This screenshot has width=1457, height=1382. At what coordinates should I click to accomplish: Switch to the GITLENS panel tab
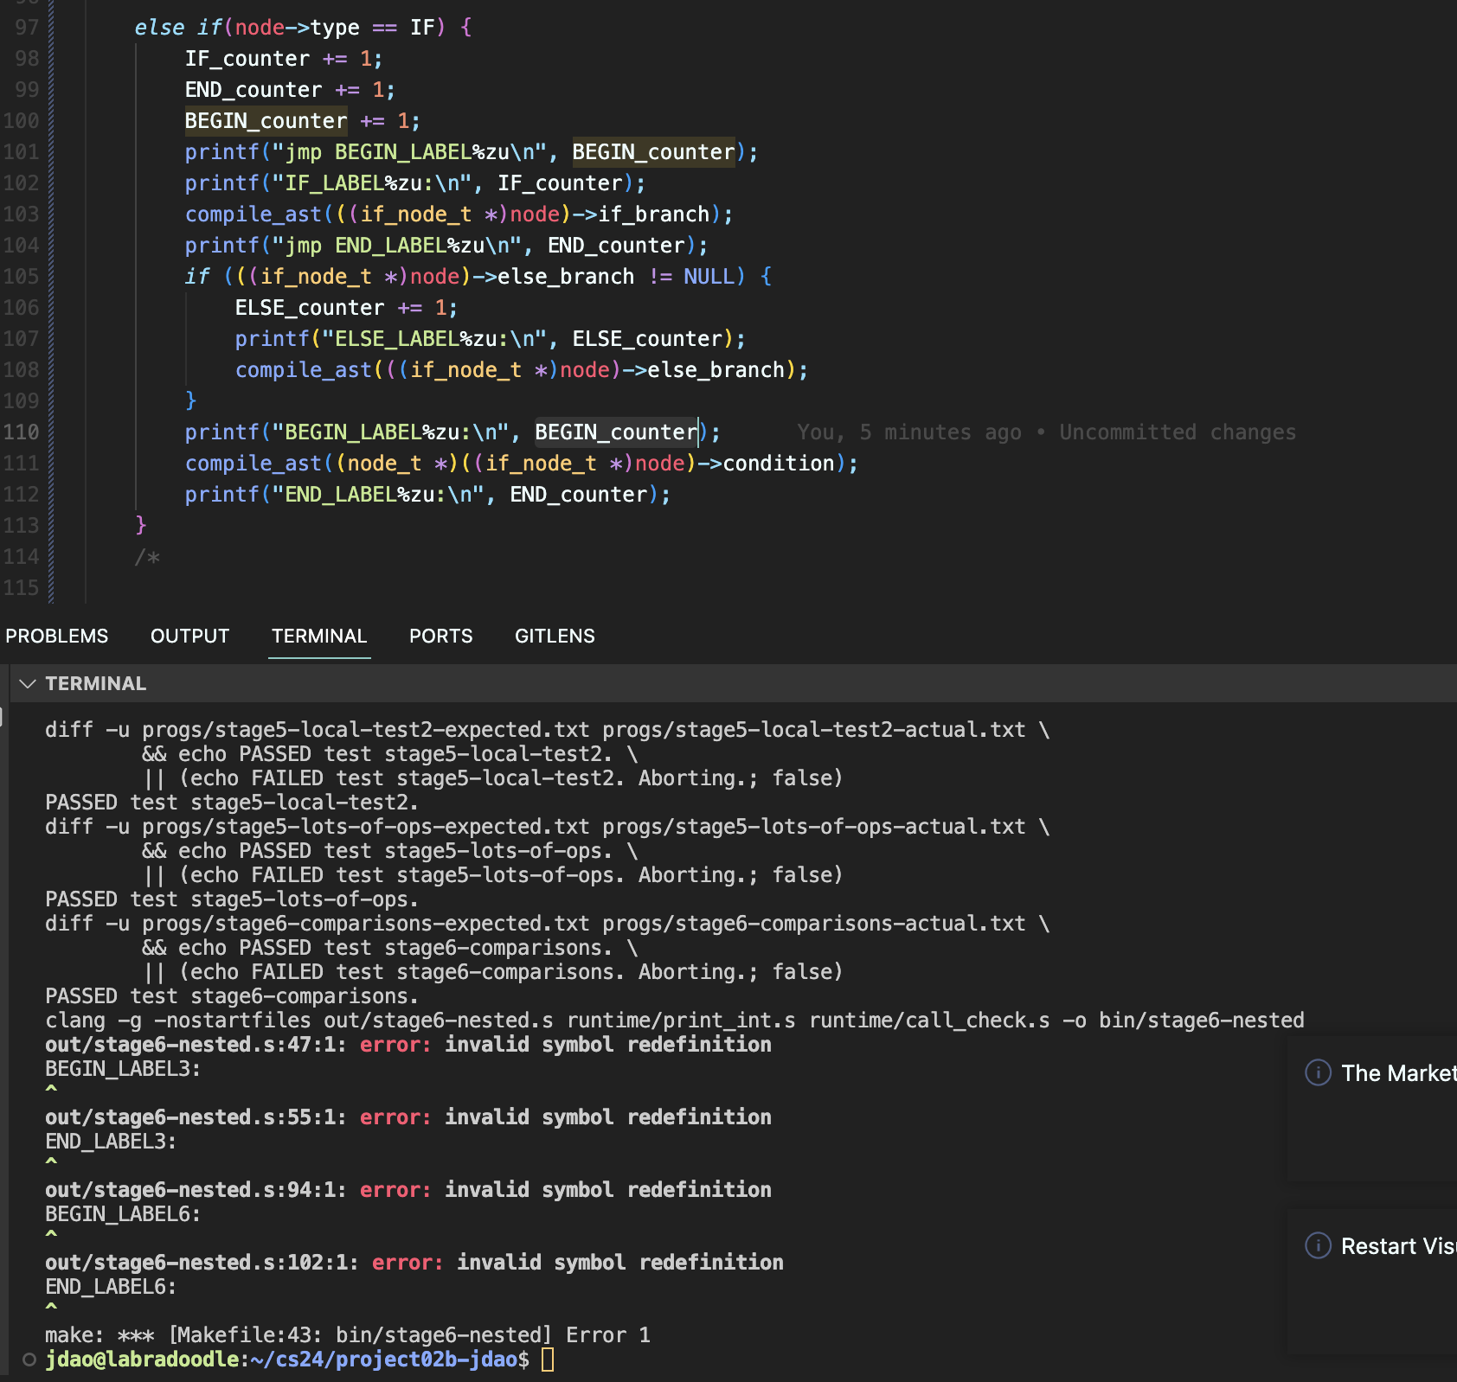click(554, 636)
